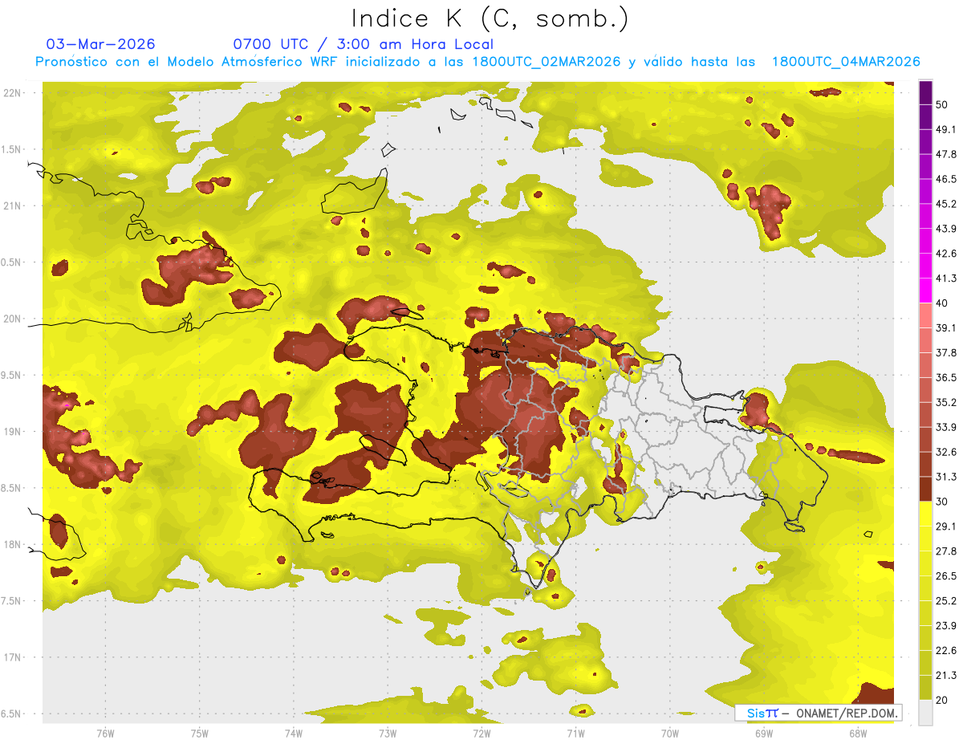The image size is (963, 744).
Task: Click colorbar label '43.9'
Action: [946, 229]
